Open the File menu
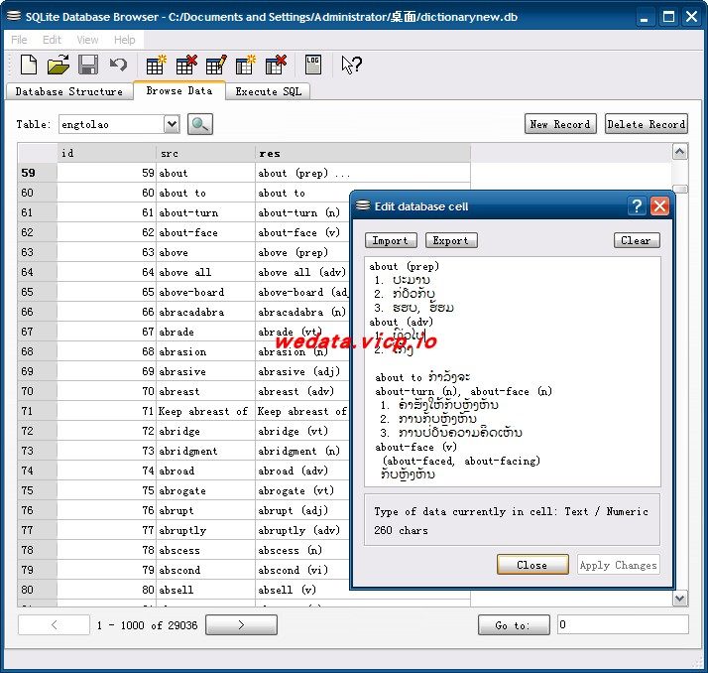This screenshot has height=673, width=708. click(x=19, y=40)
